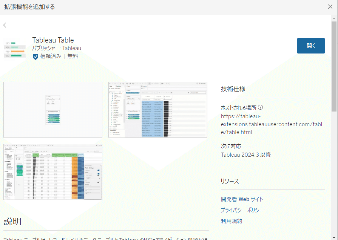Image resolution: width=338 pixels, height=240 pixels.
Task: Open the extension with the 開く button
Action: [x=311, y=46]
